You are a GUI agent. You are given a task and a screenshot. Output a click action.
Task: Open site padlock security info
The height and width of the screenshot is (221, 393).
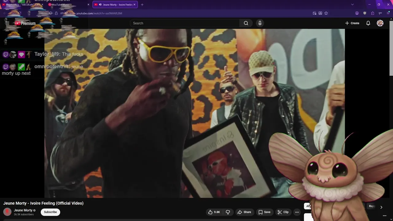[56, 13]
